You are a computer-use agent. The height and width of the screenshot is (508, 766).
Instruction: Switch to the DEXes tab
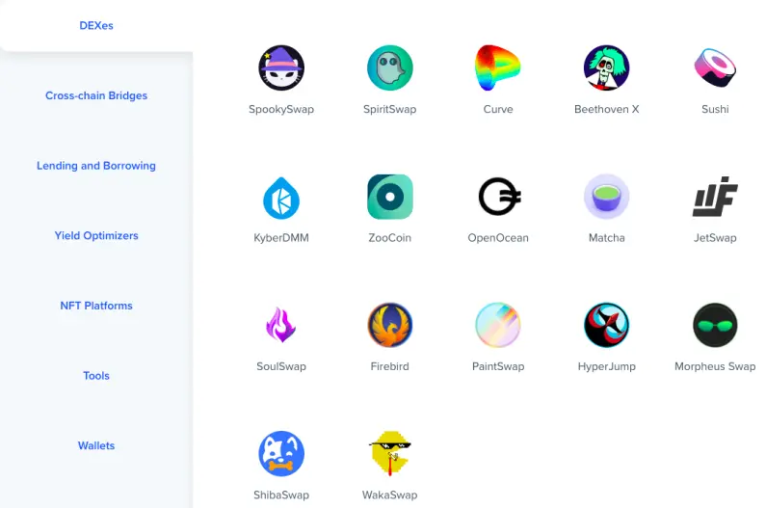coord(96,25)
